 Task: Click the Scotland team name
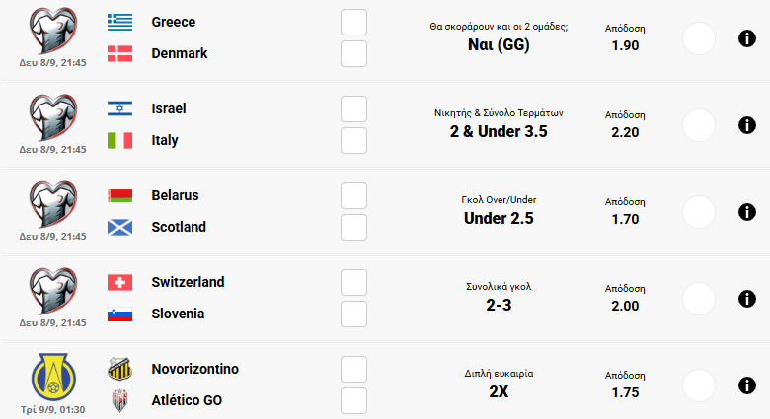[179, 227]
